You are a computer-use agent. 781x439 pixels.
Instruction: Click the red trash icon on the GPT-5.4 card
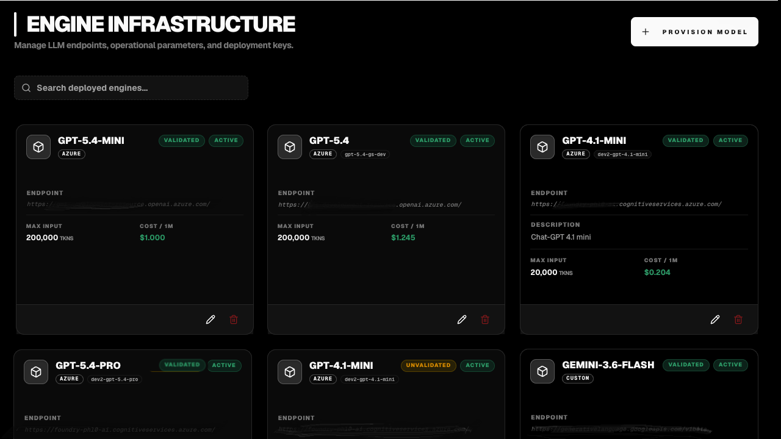point(485,319)
